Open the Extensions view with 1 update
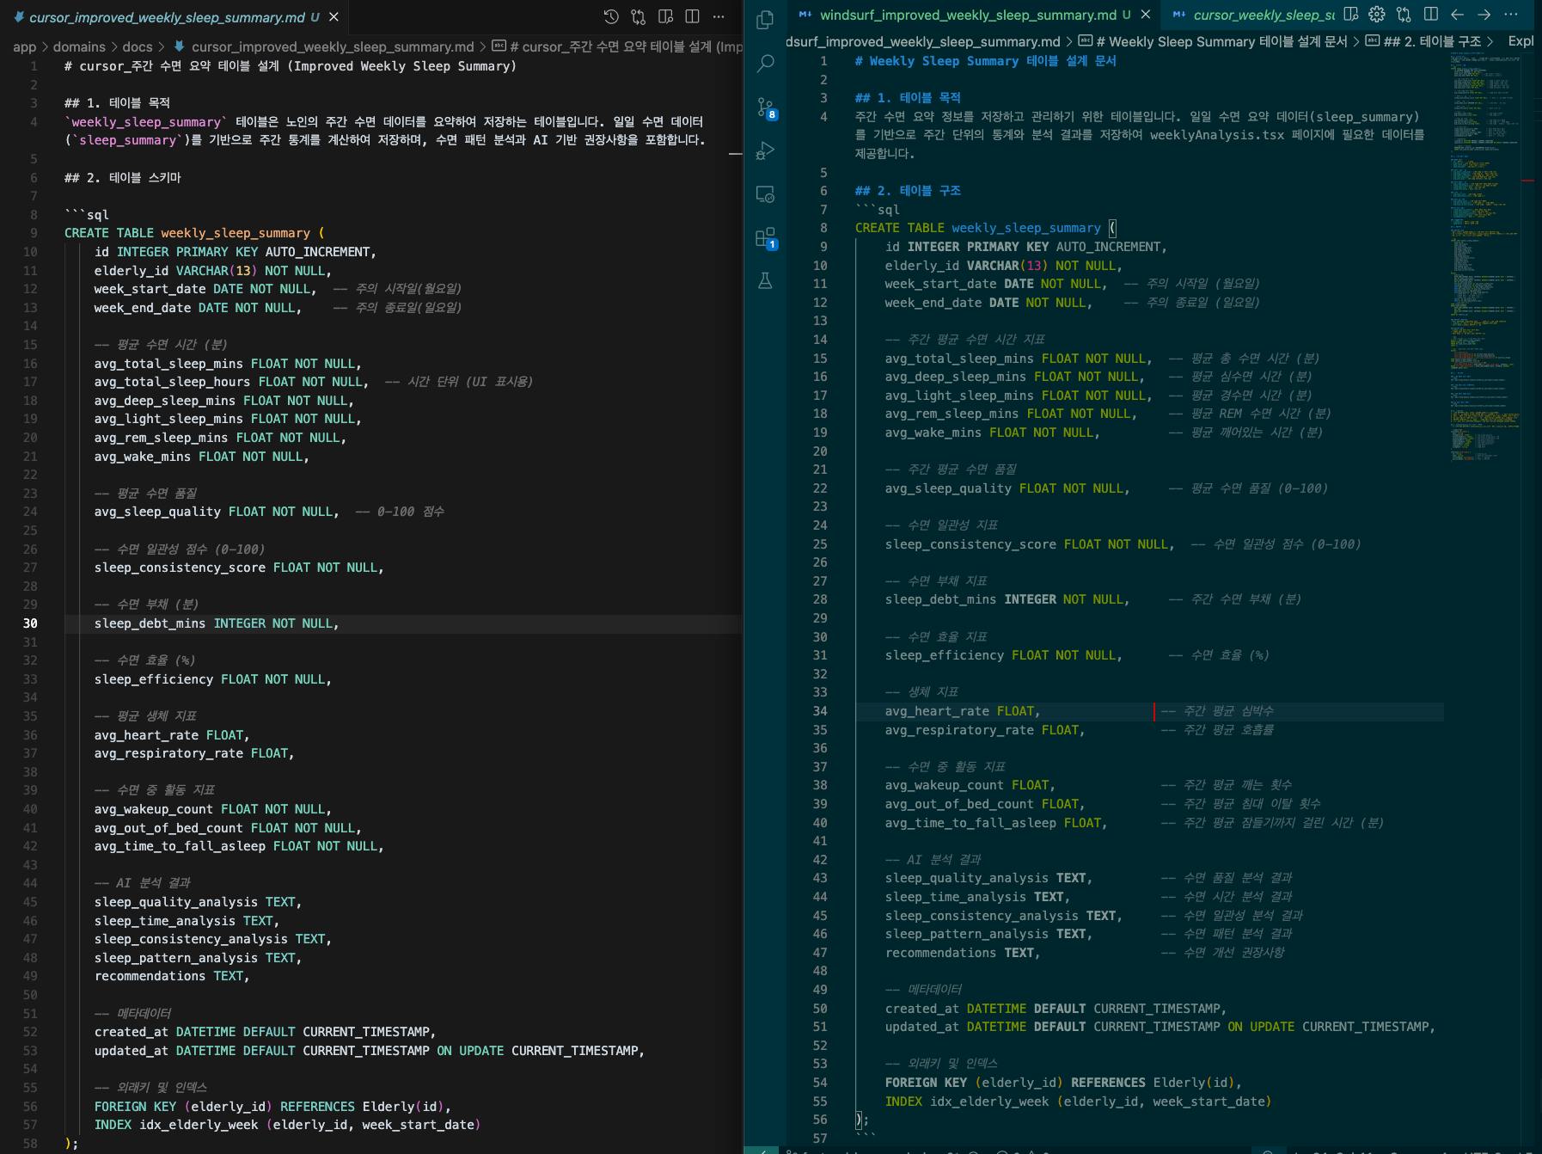1542x1154 pixels. [x=764, y=238]
